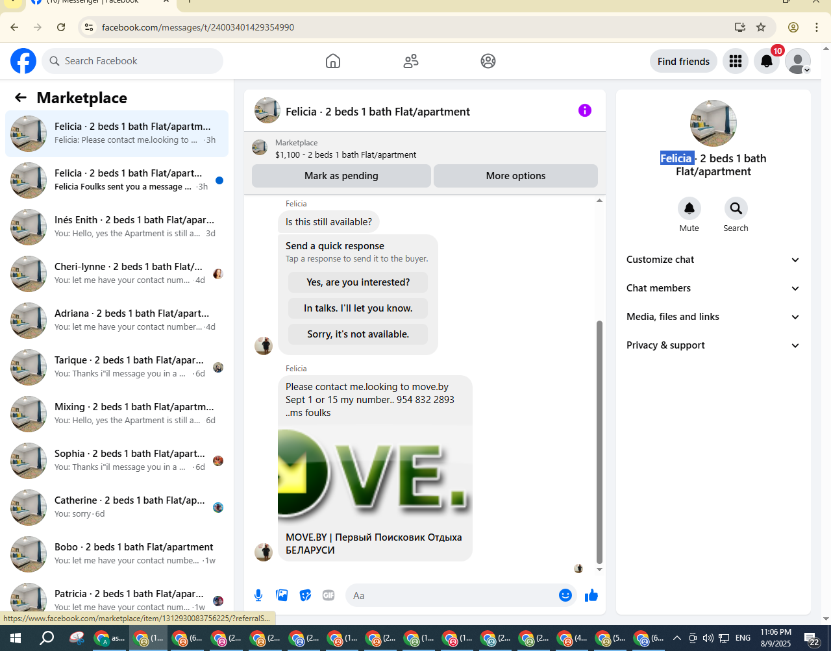Record a voice clip microphone icon
The image size is (831, 651).
coord(258,595)
